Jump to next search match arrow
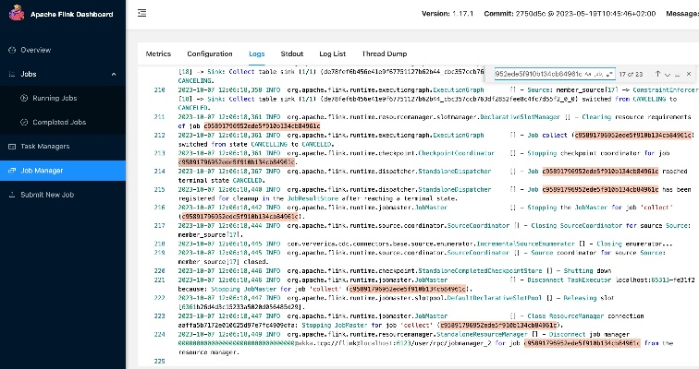This screenshot has height=369, width=699. pyautogui.click(x=668, y=72)
